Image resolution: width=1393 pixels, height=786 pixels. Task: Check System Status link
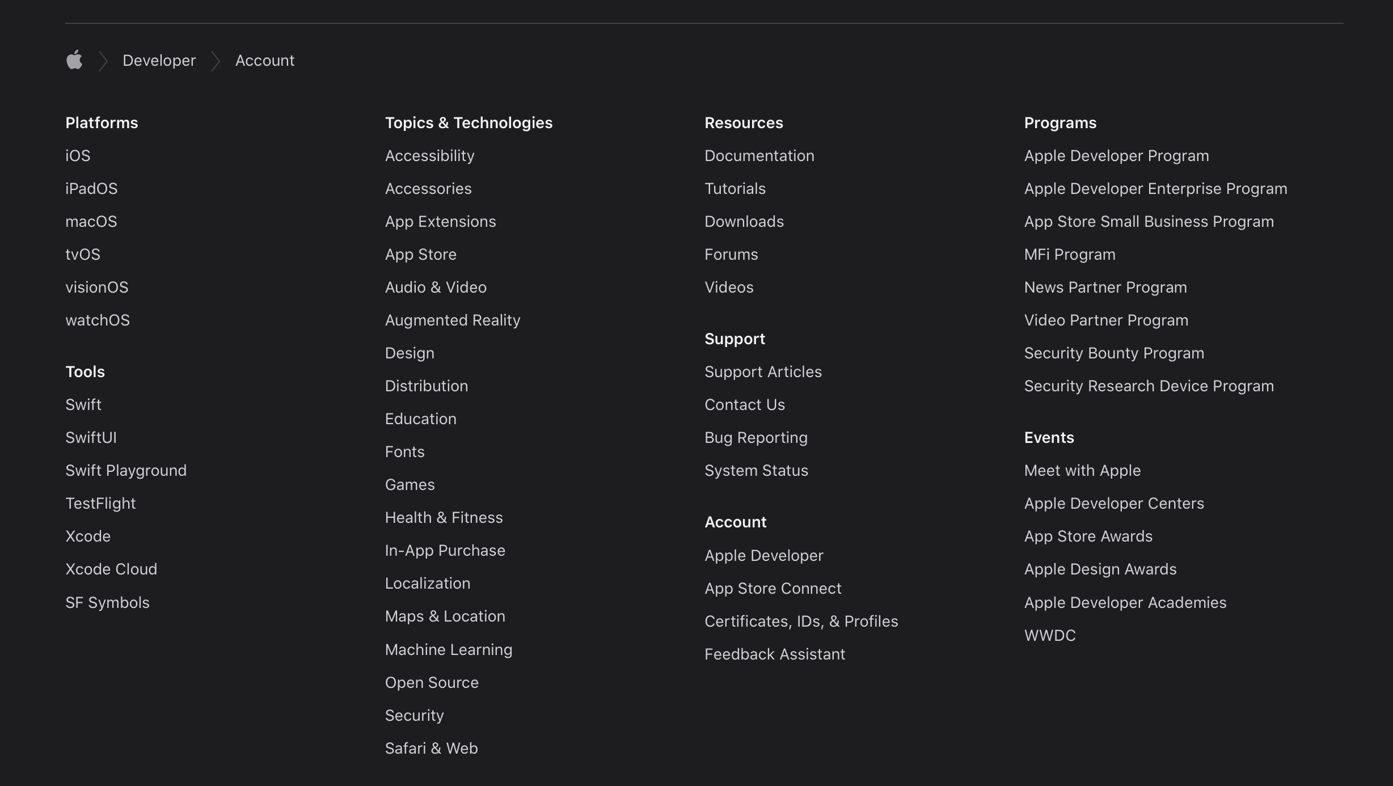click(x=756, y=470)
